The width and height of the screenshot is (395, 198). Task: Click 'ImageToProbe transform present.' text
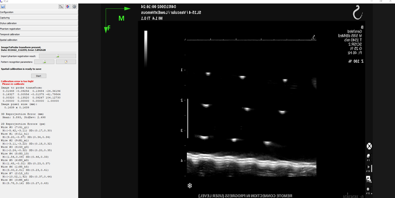coord(21,47)
